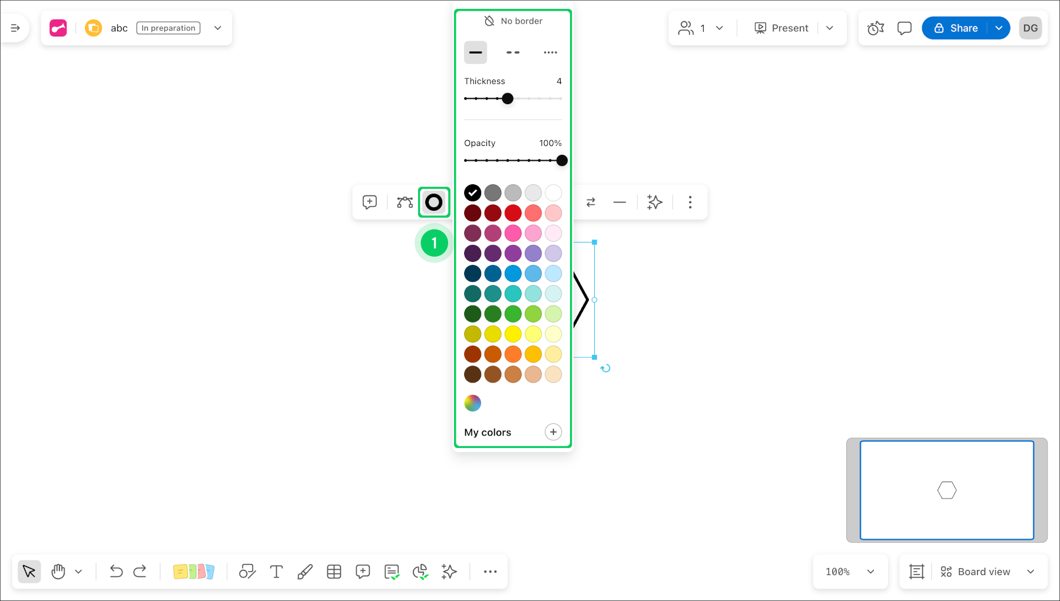Change the 'In preparation' status label
Image resolution: width=1060 pixels, height=601 pixels.
click(x=167, y=28)
